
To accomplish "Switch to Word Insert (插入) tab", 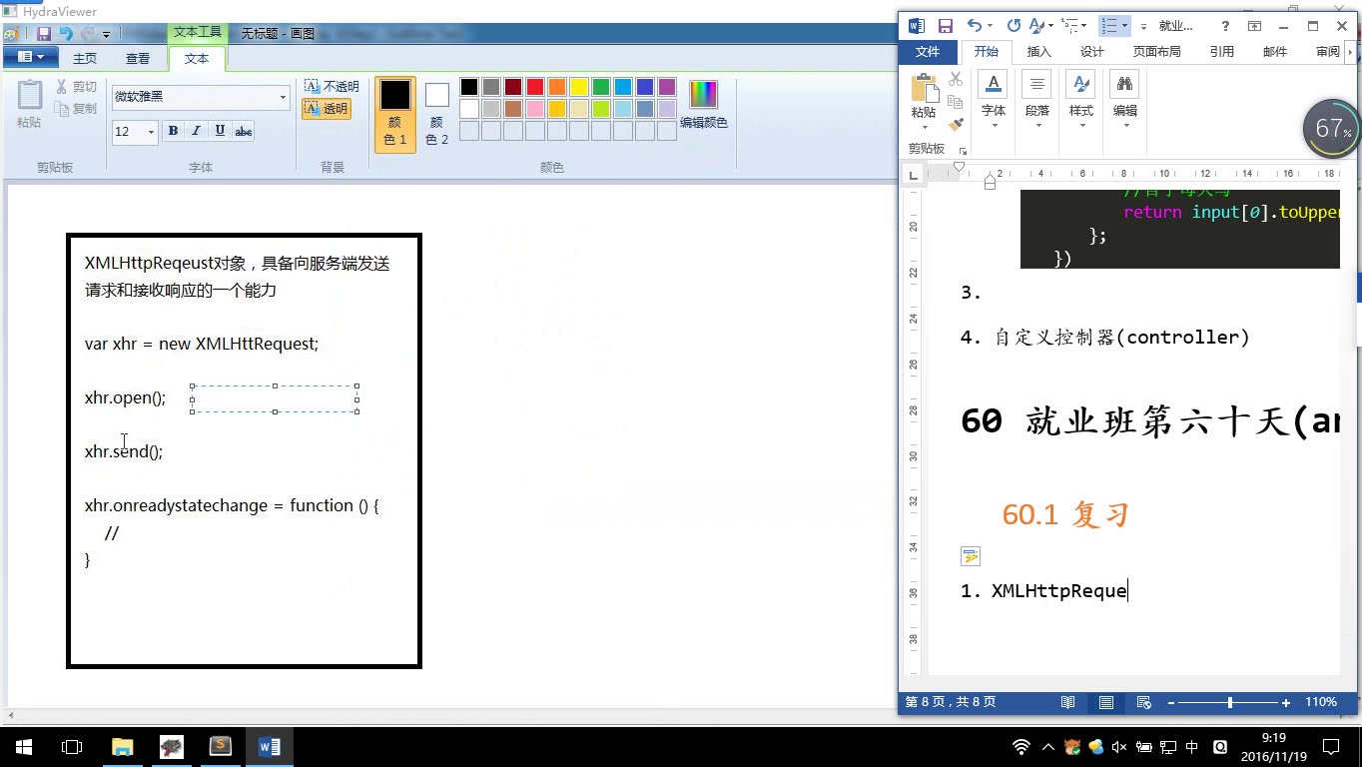I will tap(1039, 52).
